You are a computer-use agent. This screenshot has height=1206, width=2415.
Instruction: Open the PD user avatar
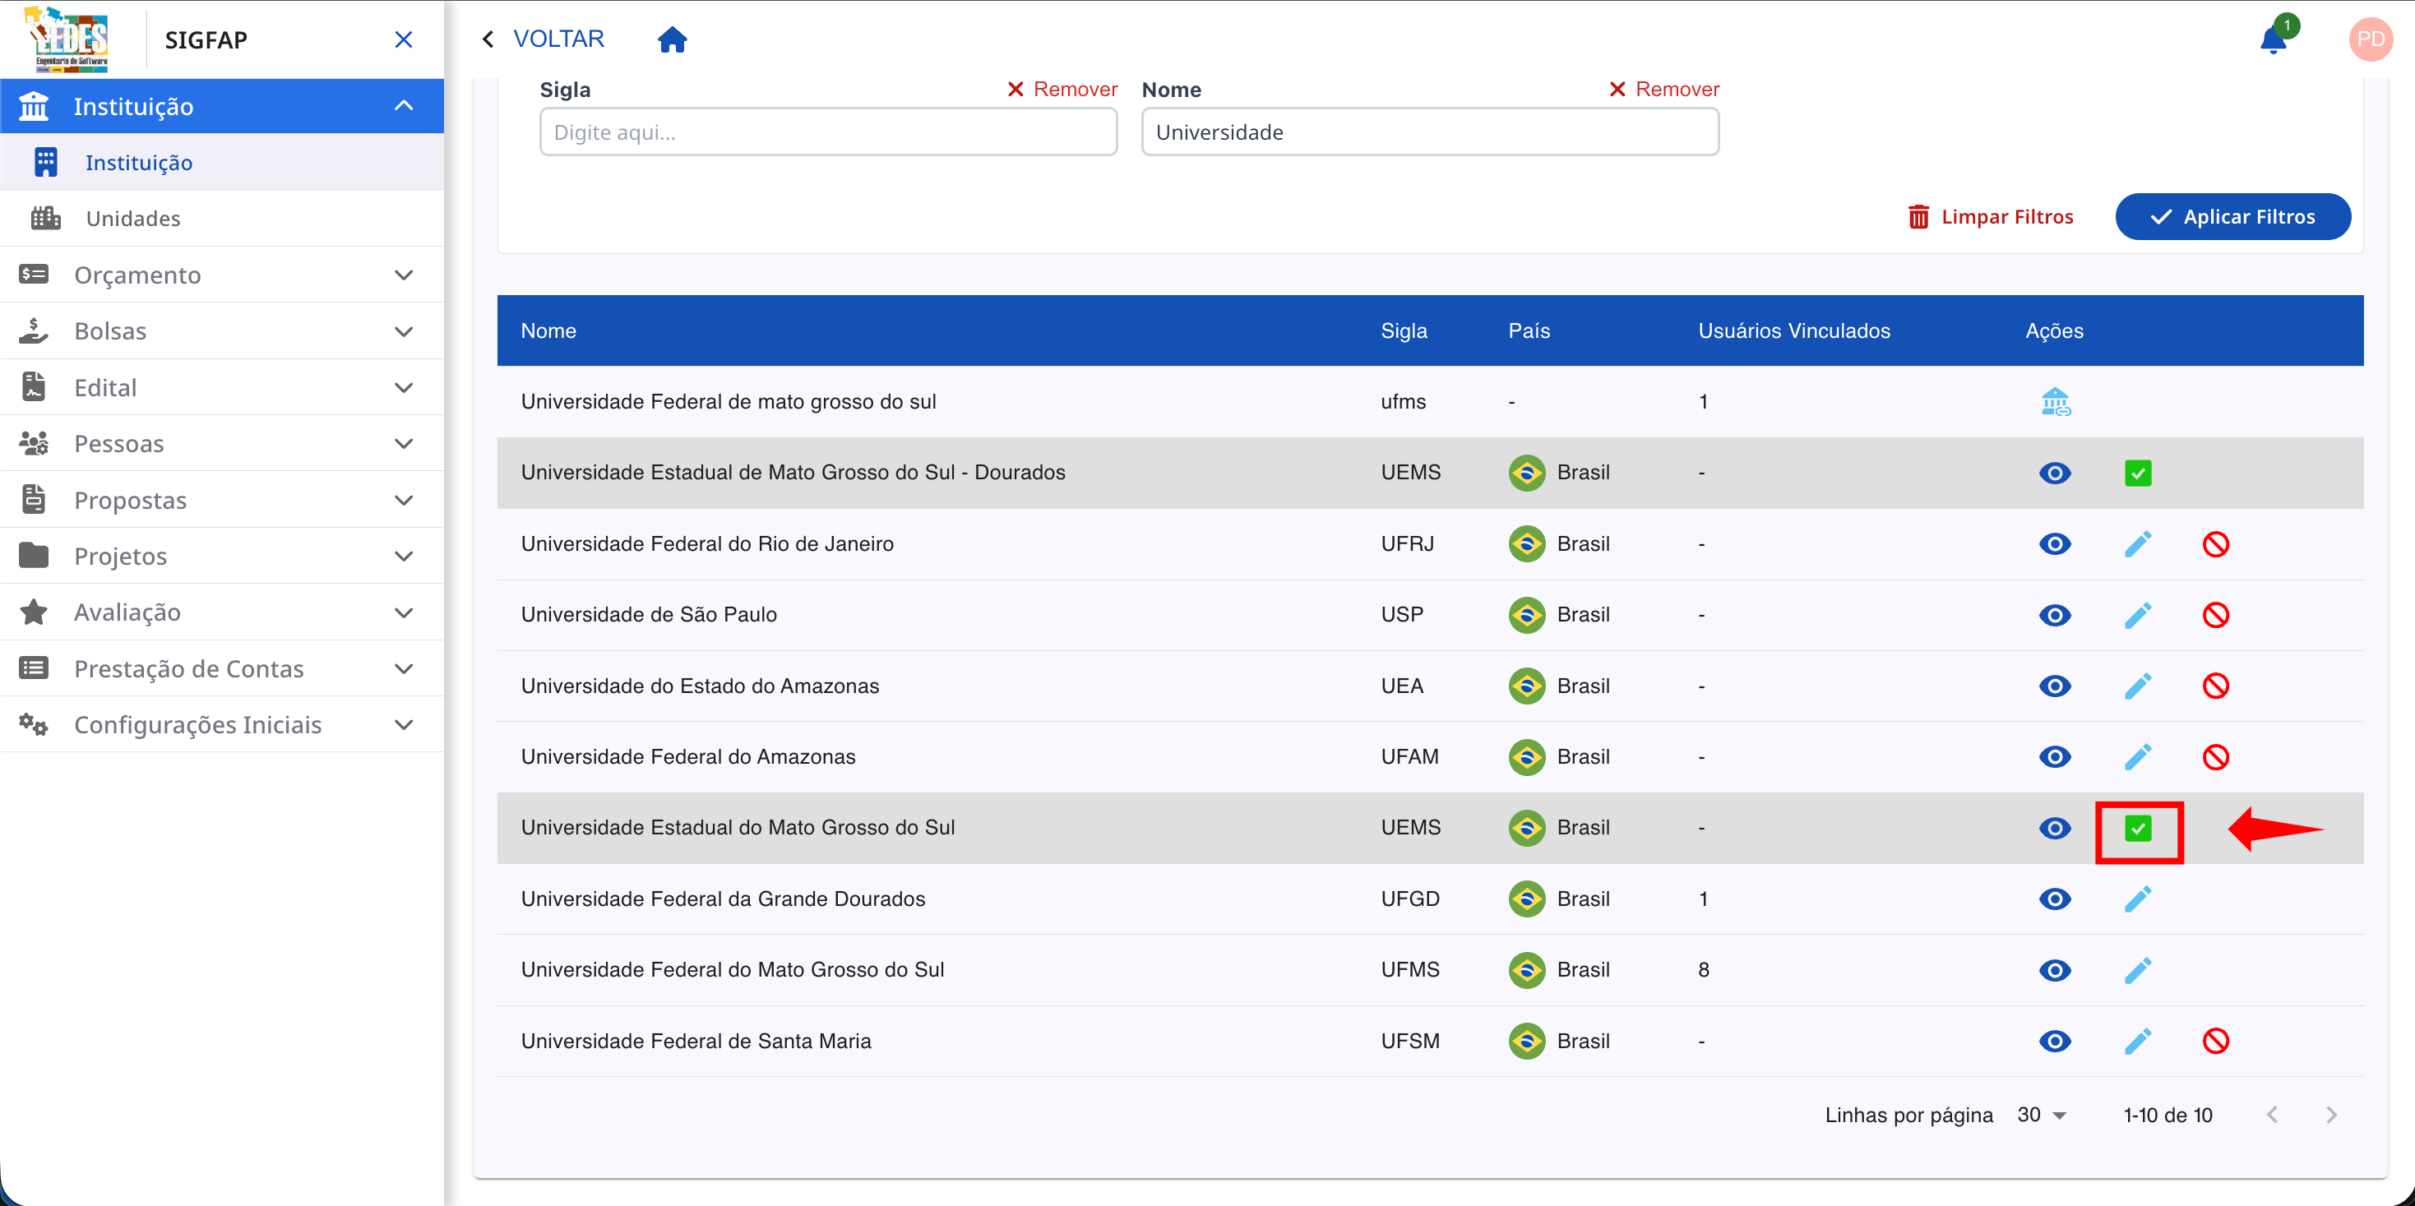tap(2369, 39)
